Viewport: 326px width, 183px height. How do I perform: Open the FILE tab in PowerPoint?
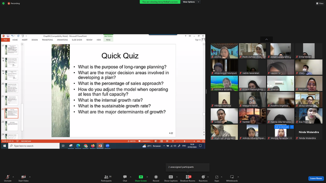(x=6, y=40)
